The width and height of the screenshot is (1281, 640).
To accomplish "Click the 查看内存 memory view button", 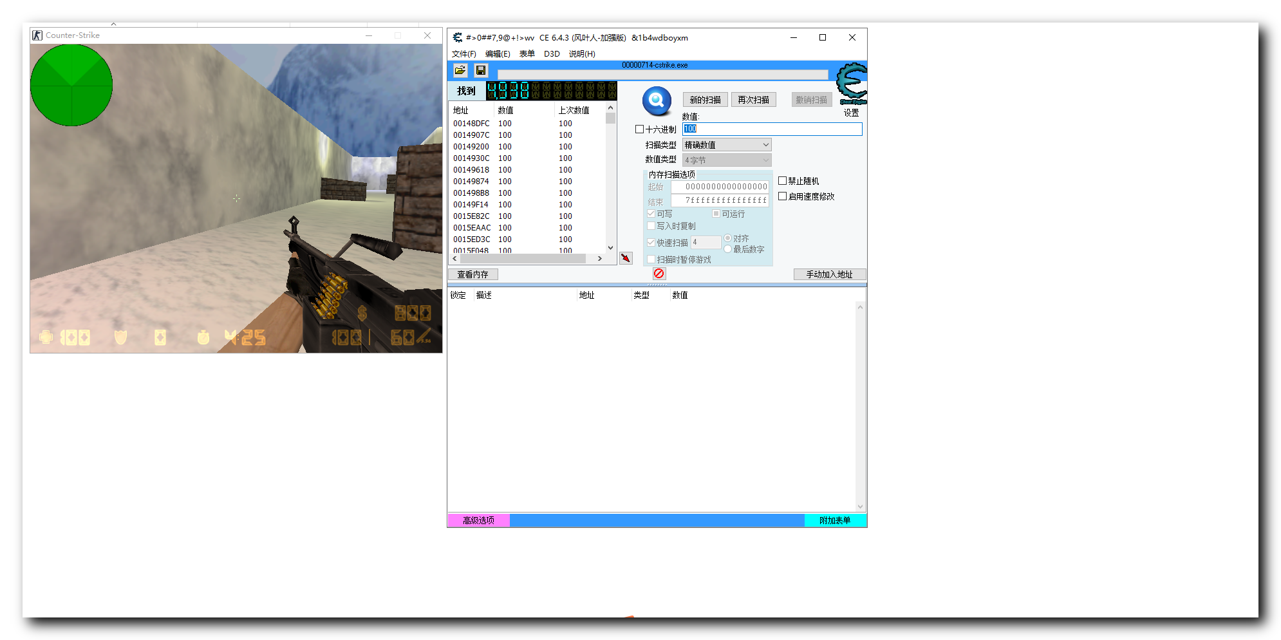I will tap(473, 274).
